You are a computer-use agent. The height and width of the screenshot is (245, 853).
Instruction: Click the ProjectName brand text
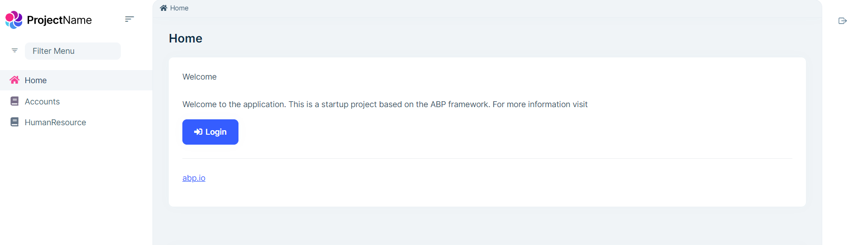[x=59, y=20]
